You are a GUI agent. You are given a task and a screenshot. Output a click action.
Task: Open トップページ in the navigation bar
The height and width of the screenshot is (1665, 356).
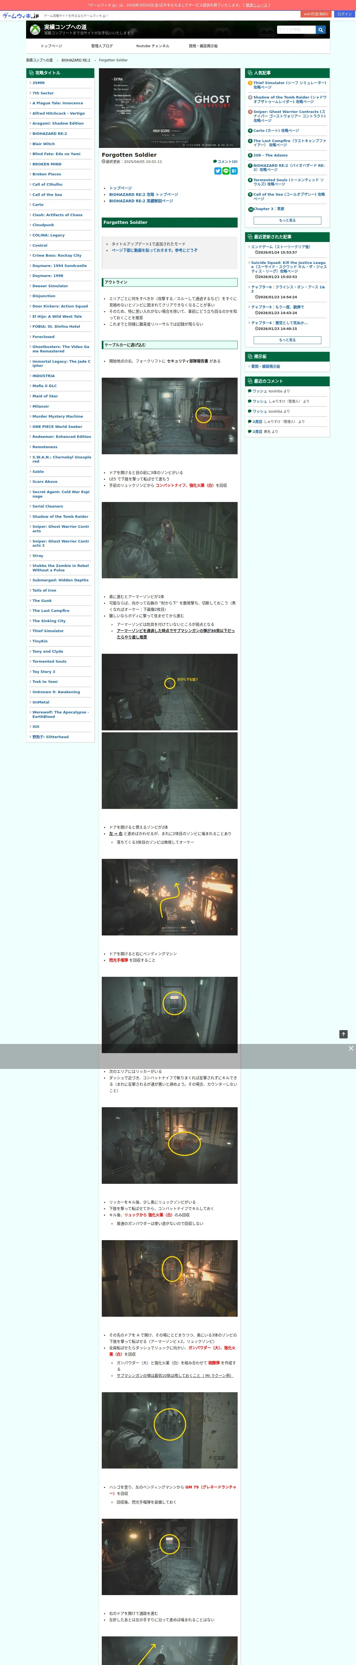coord(52,46)
